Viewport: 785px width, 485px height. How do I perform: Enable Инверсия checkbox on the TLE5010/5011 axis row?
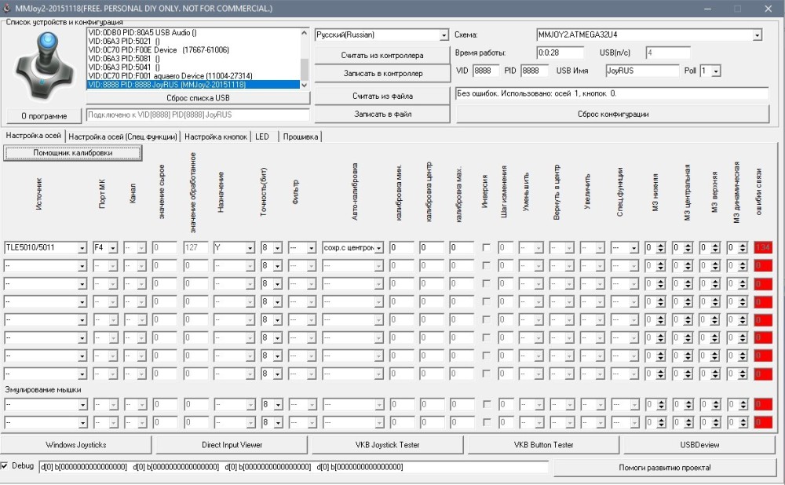pyautogui.click(x=486, y=247)
